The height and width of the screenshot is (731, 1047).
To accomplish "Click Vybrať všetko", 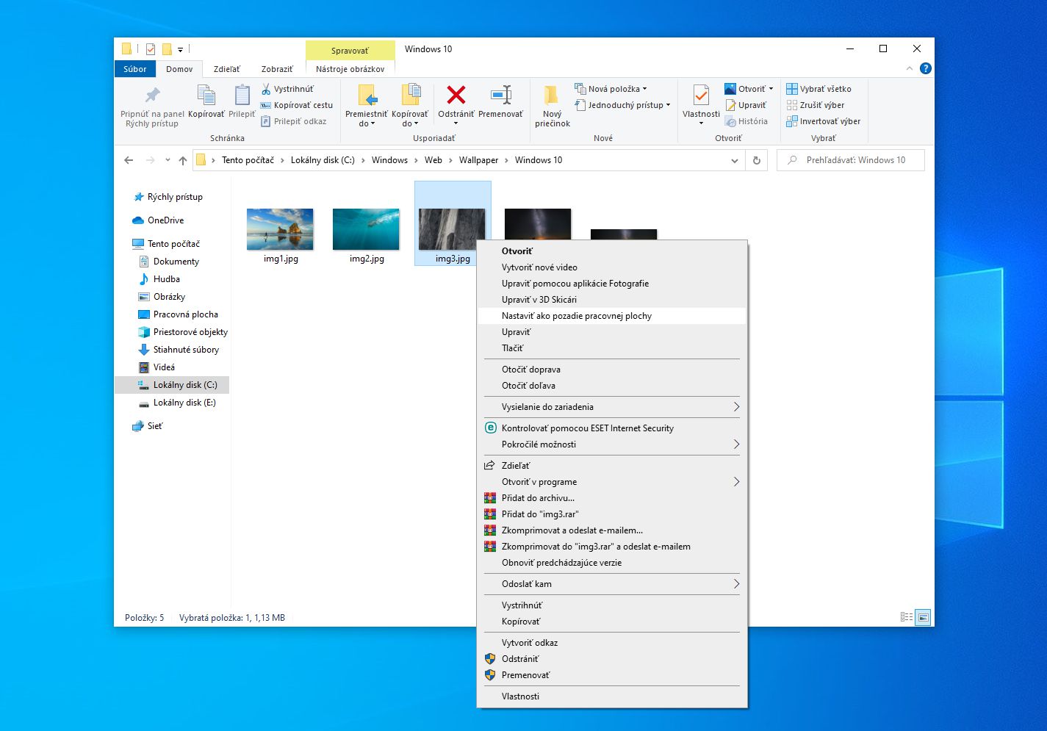I will pyautogui.click(x=818, y=89).
